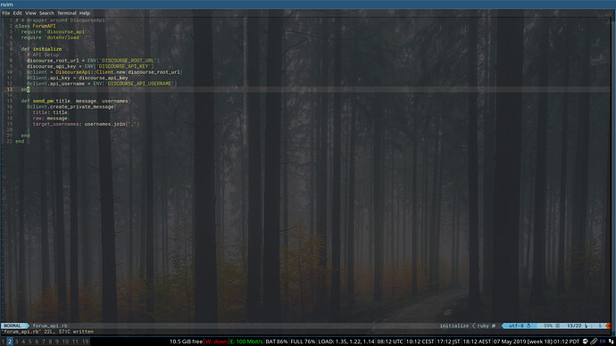The width and height of the screenshot is (616, 346).
Task: Click the 'raw: message' line
Action: coord(51,118)
